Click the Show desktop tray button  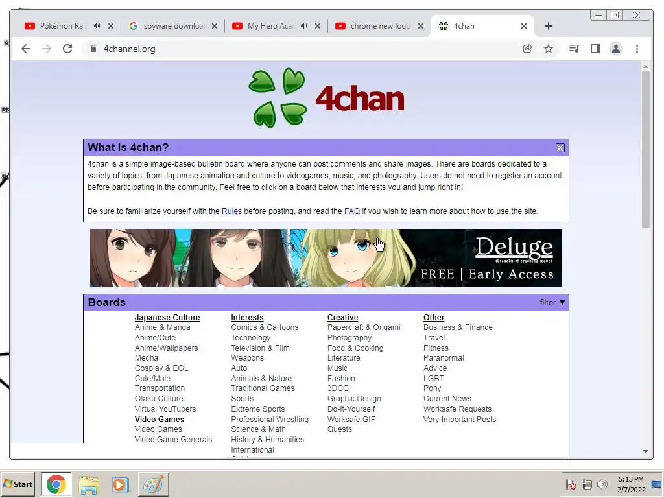tap(657, 484)
